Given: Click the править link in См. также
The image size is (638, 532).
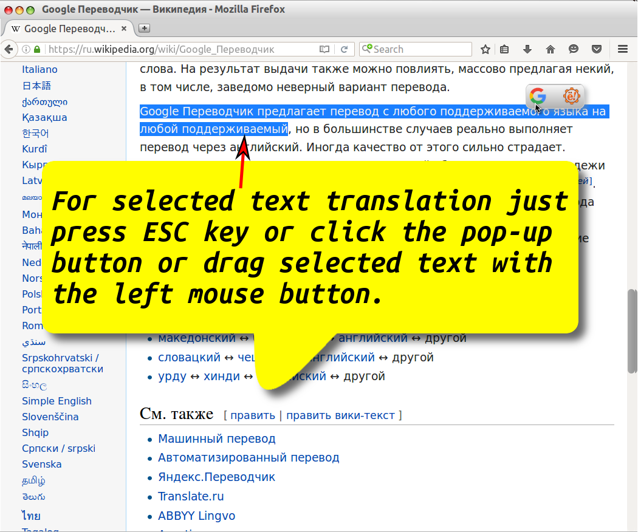Looking at the screenshot, I should point(253,415).
